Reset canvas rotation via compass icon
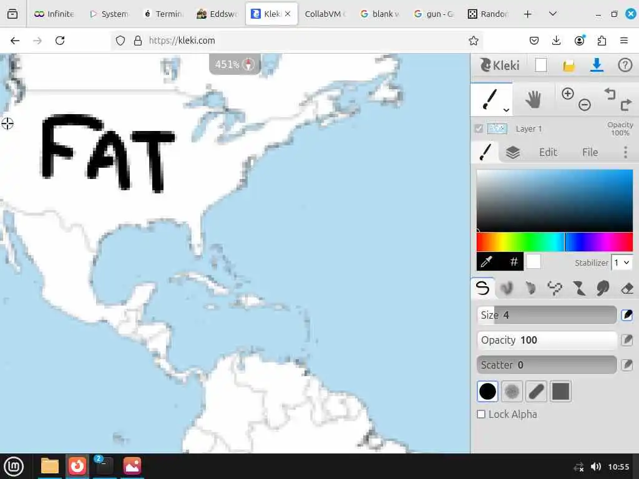Viewport: 639px width, 479px height. pyautogui.click(x=248, y=64)
